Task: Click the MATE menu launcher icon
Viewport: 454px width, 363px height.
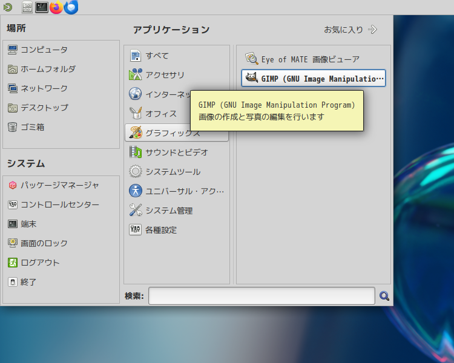Action: (8, 7)
